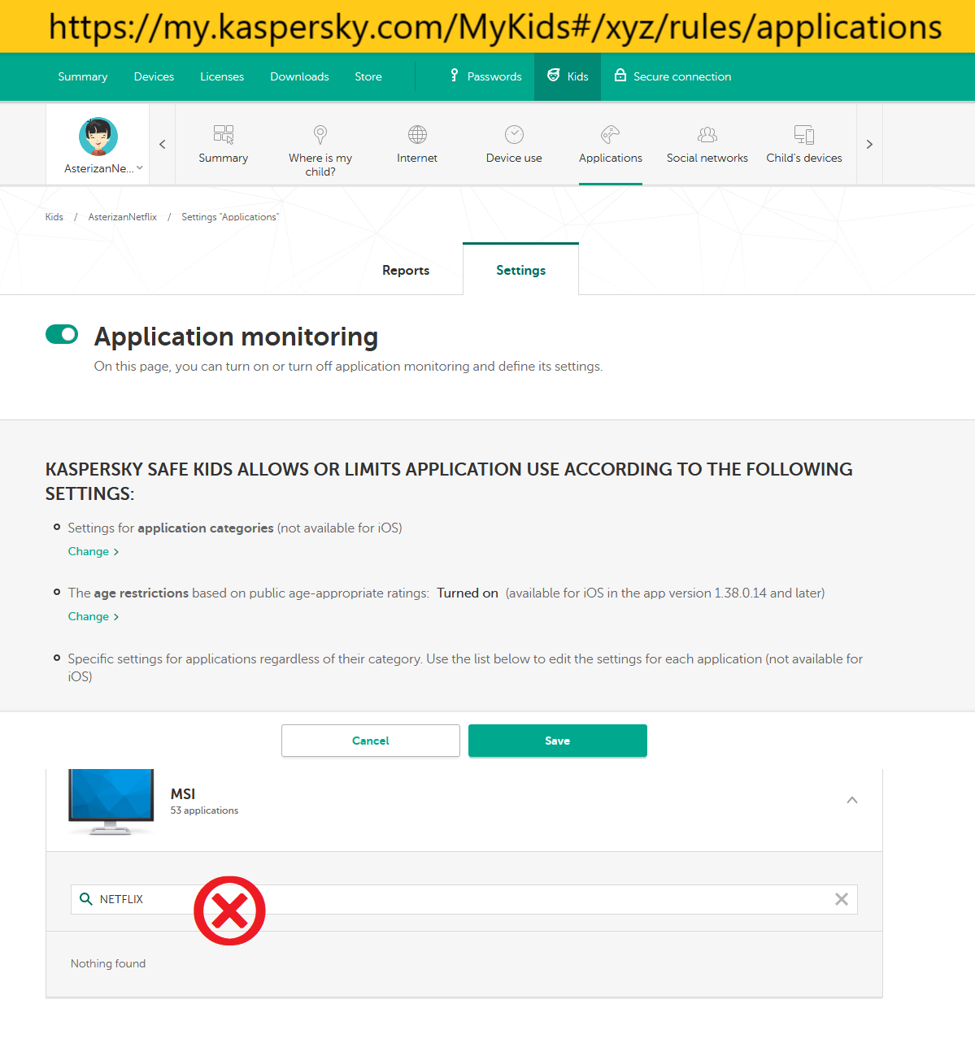The image size is (975, 1056).
Task: Open the Child's devices icon
Action: [x=804, y=134]
